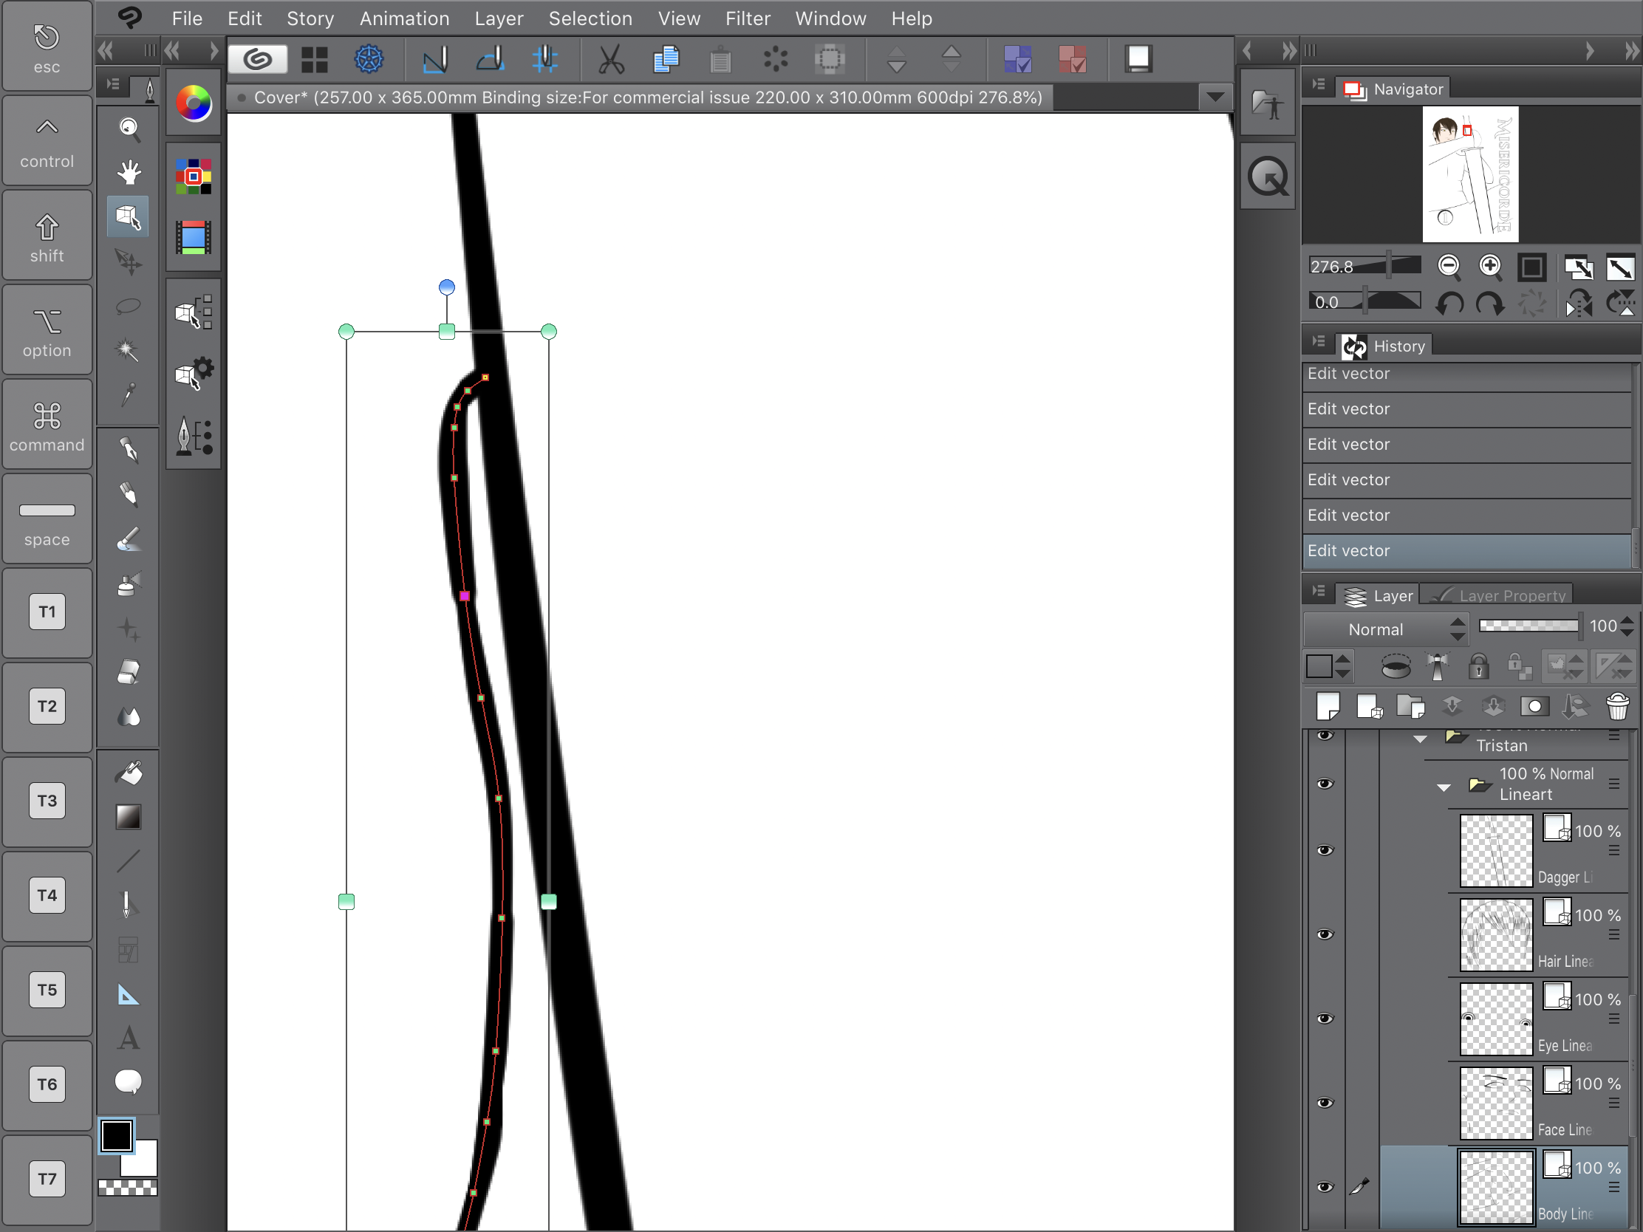1643x1232 pixels.
Task: Select the Fill bucket tool
Action: pos(129,774)
